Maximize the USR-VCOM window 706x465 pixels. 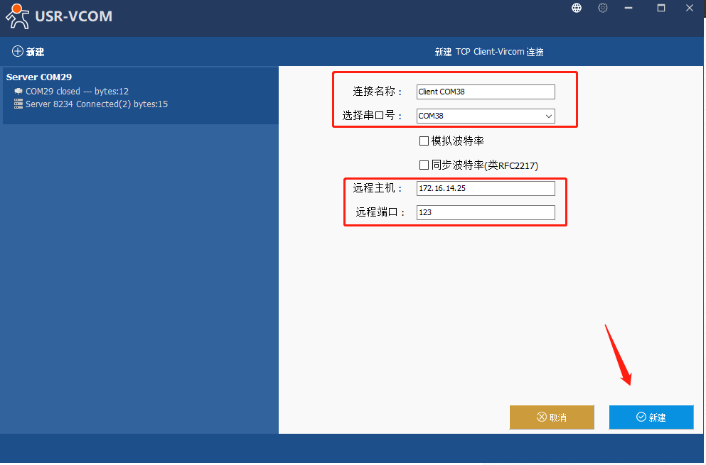pos(660,8)
